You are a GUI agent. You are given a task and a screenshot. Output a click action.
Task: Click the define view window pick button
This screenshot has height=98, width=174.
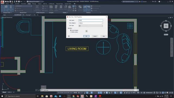point(86,31)
